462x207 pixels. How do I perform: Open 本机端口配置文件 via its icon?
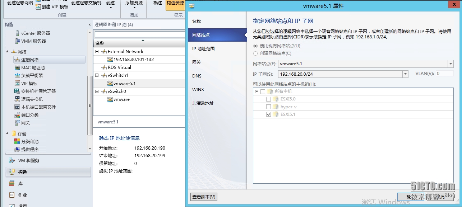tap(17, 107)
